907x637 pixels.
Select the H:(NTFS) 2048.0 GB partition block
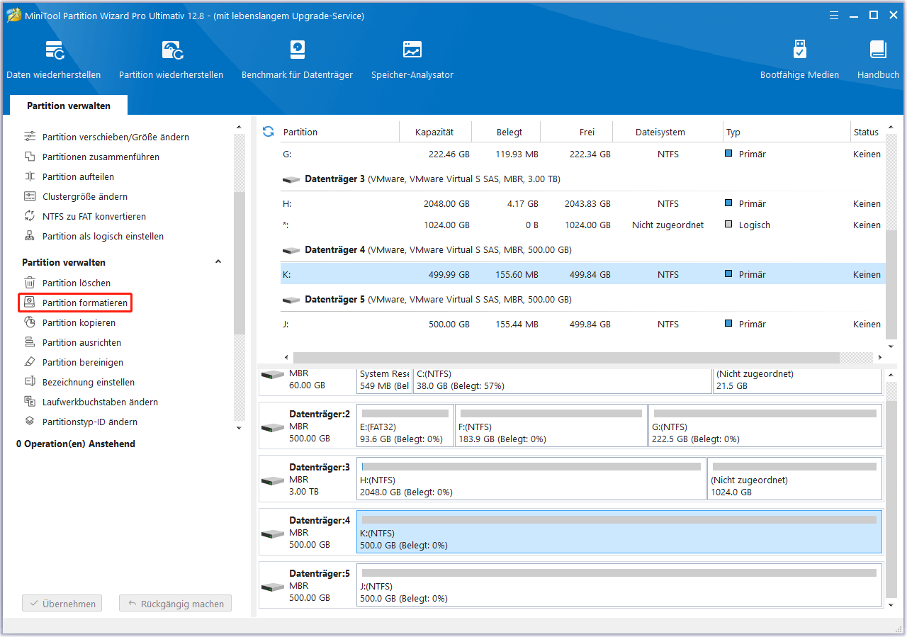pyautogui.click(x=531, y=479)
